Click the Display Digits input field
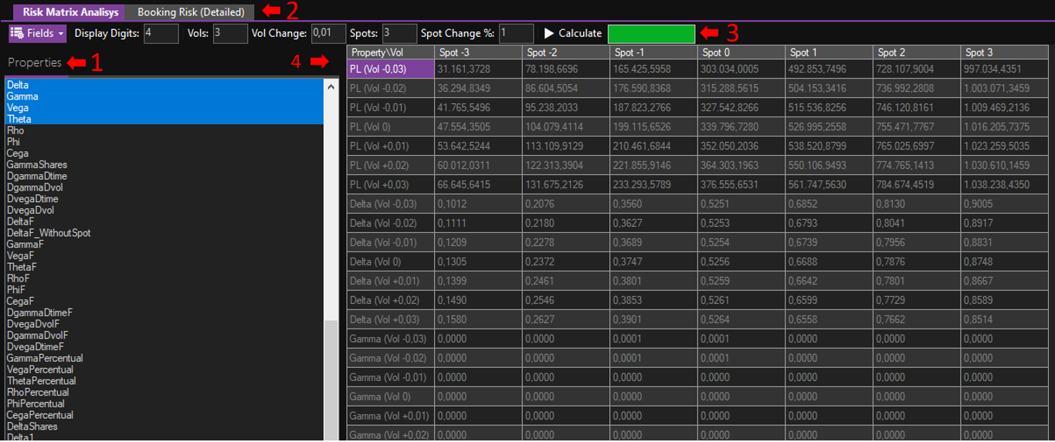 [161, 33]
